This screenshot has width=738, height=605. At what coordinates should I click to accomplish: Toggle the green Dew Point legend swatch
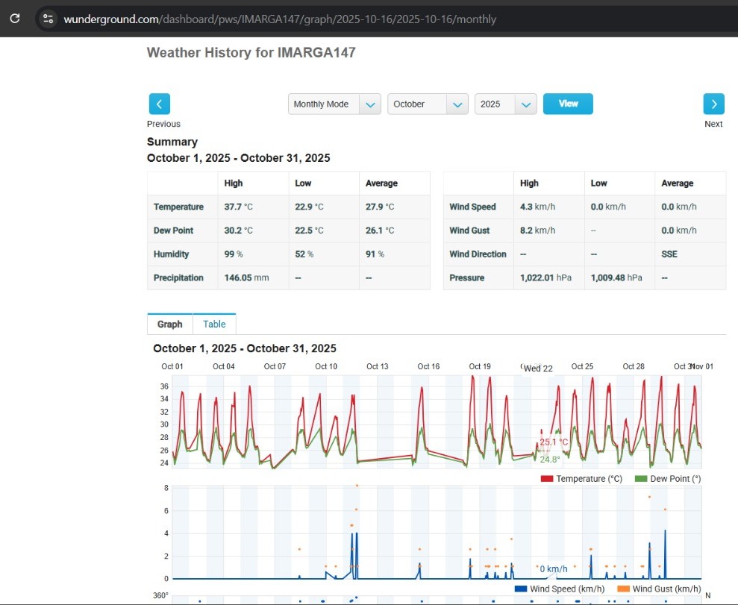click(x=640, y=478)
